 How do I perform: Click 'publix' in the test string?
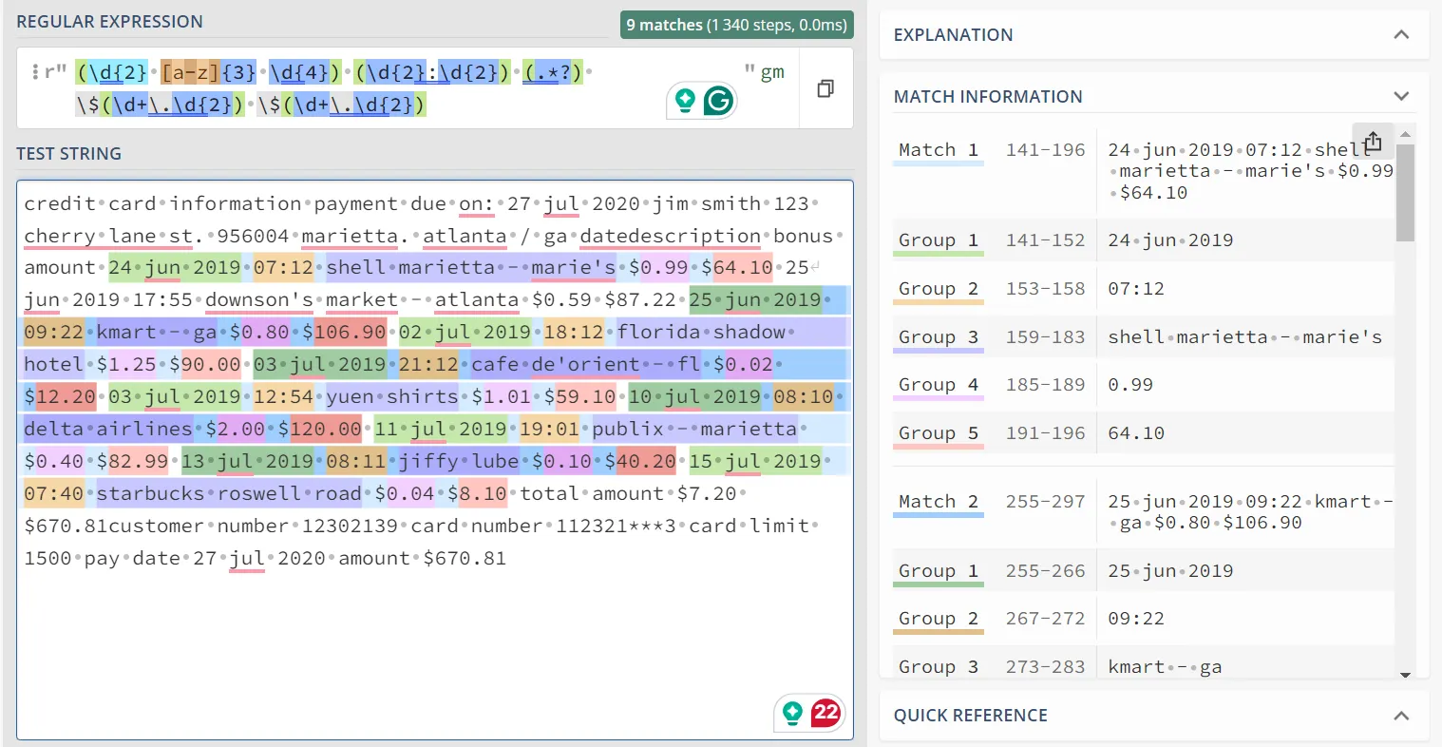628,430
